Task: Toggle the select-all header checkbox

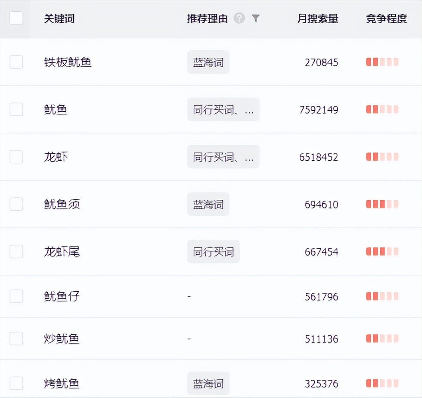Action: [x=16, y=18]
